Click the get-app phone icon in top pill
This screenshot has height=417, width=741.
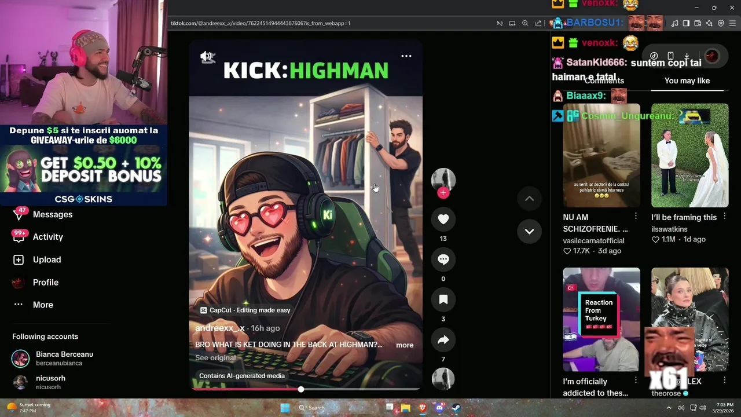click(670, 56)
